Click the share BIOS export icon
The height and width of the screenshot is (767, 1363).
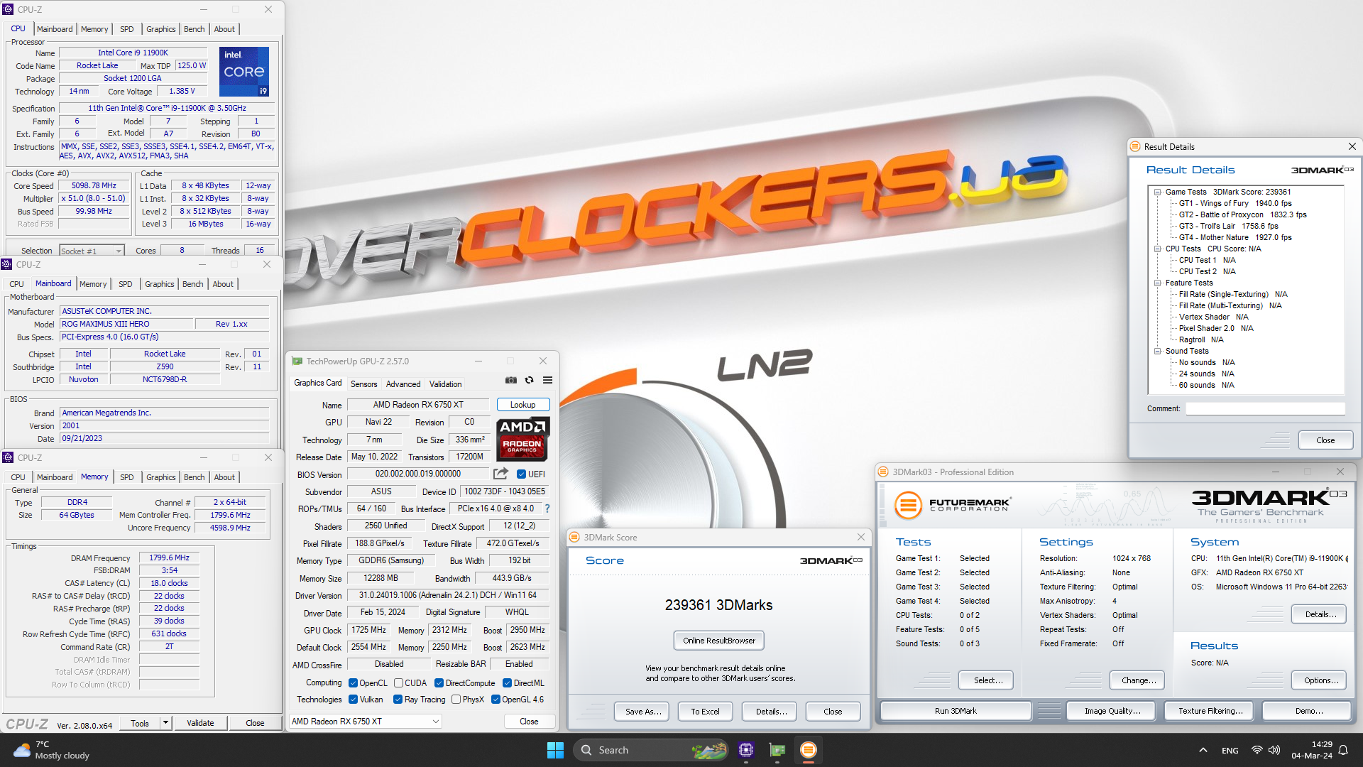pos(500,474)
